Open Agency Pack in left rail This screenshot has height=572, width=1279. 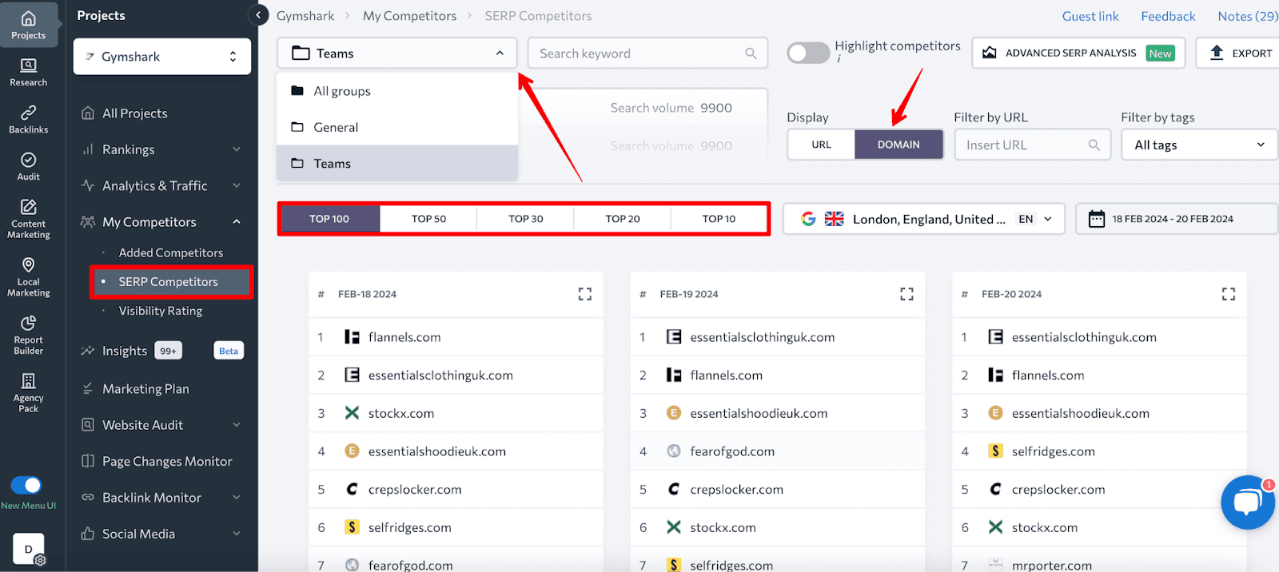[x=29, y=392]
